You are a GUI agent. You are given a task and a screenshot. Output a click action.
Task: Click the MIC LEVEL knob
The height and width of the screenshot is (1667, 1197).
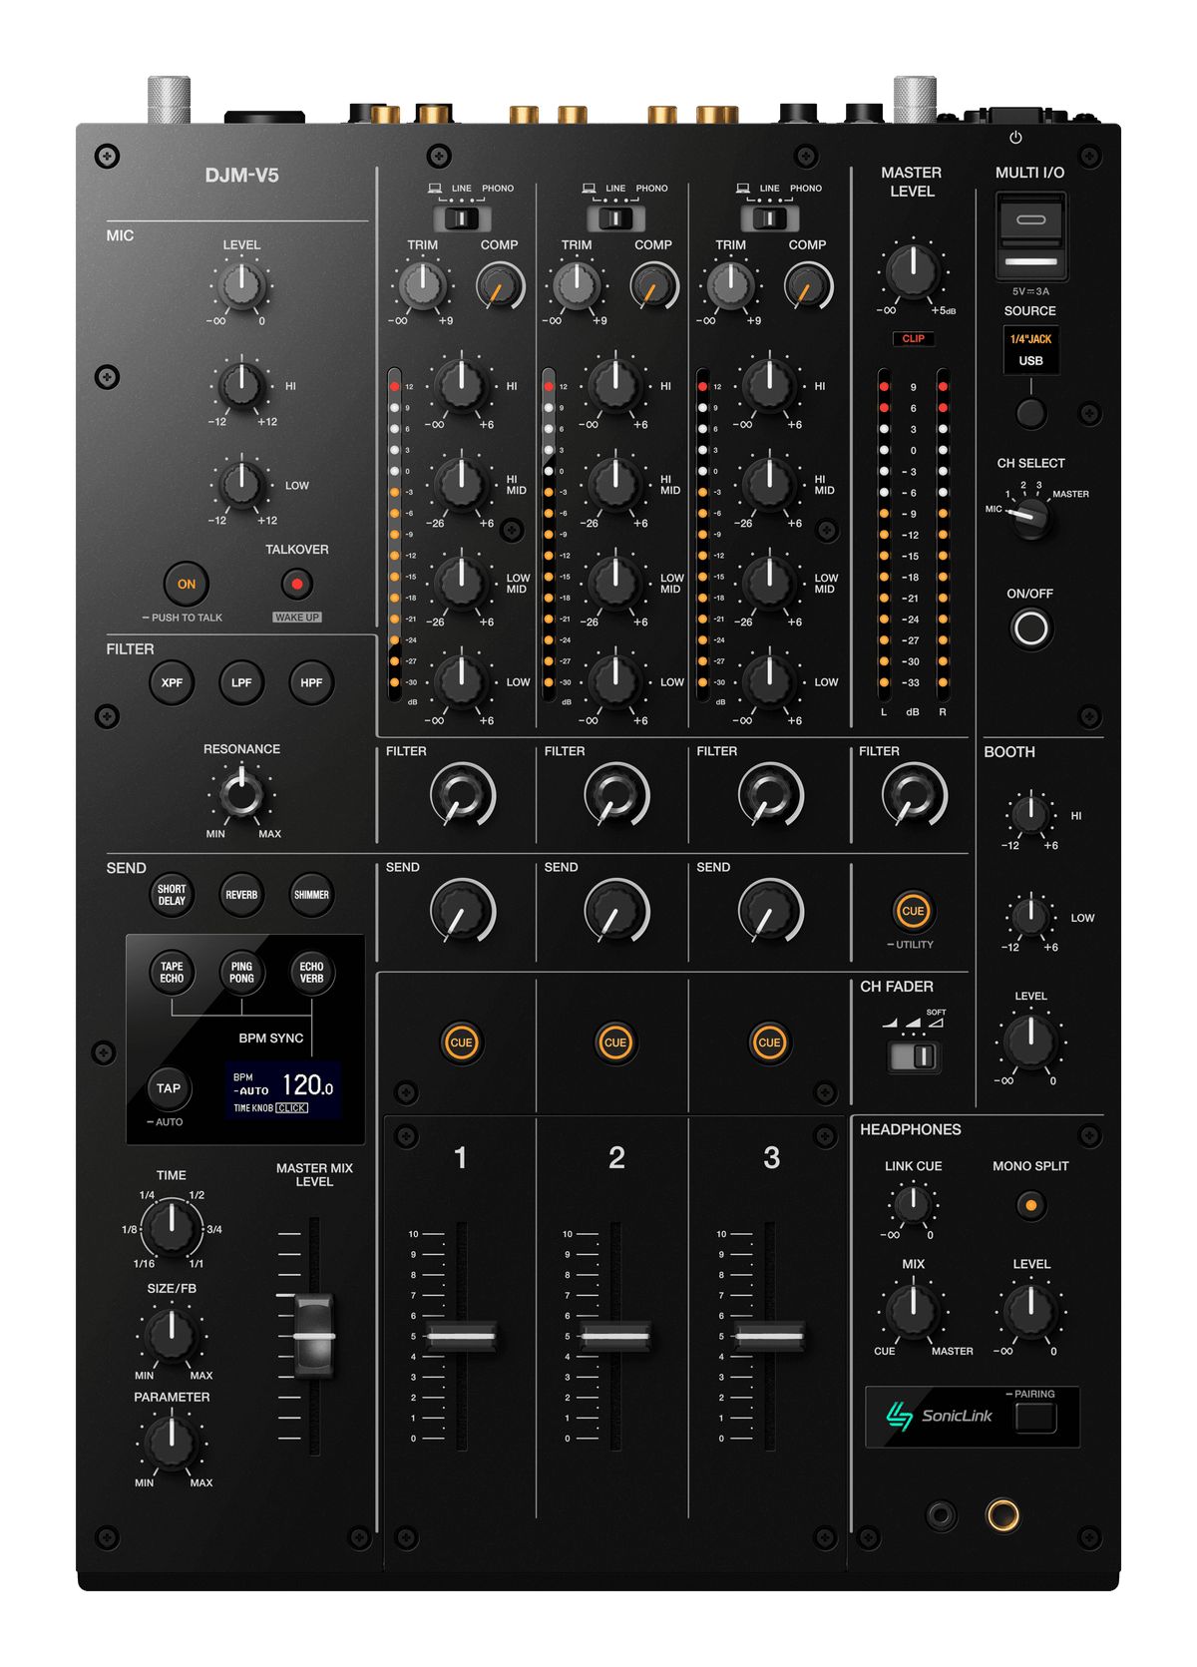[x=241, y=285]
